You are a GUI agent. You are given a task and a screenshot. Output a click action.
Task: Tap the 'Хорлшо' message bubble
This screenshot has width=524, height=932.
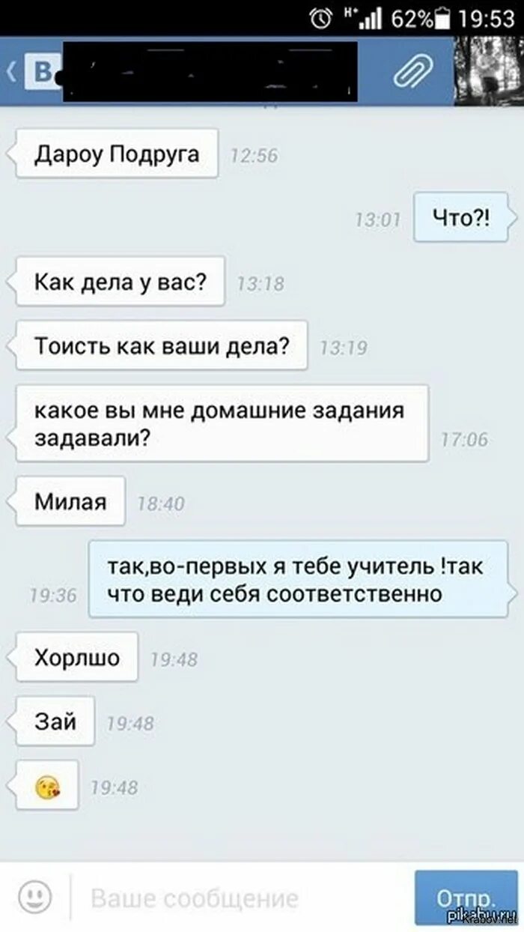pos(76,657)
